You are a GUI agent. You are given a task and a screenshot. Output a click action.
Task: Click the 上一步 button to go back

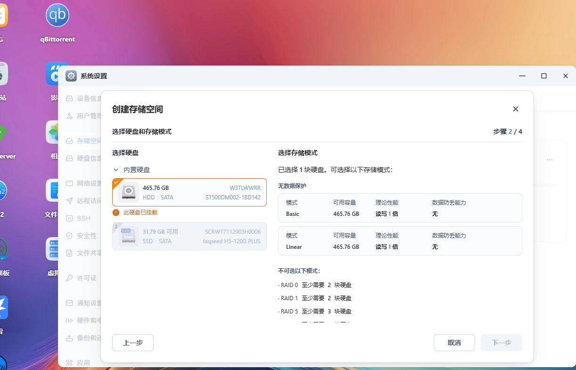pos(132,343)
